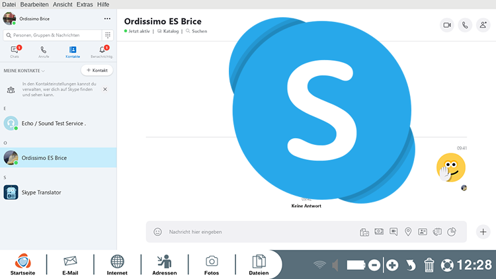Click Suchen in the chat header
The width and height of the screenshot is (496, 279).
pos(196,31)
